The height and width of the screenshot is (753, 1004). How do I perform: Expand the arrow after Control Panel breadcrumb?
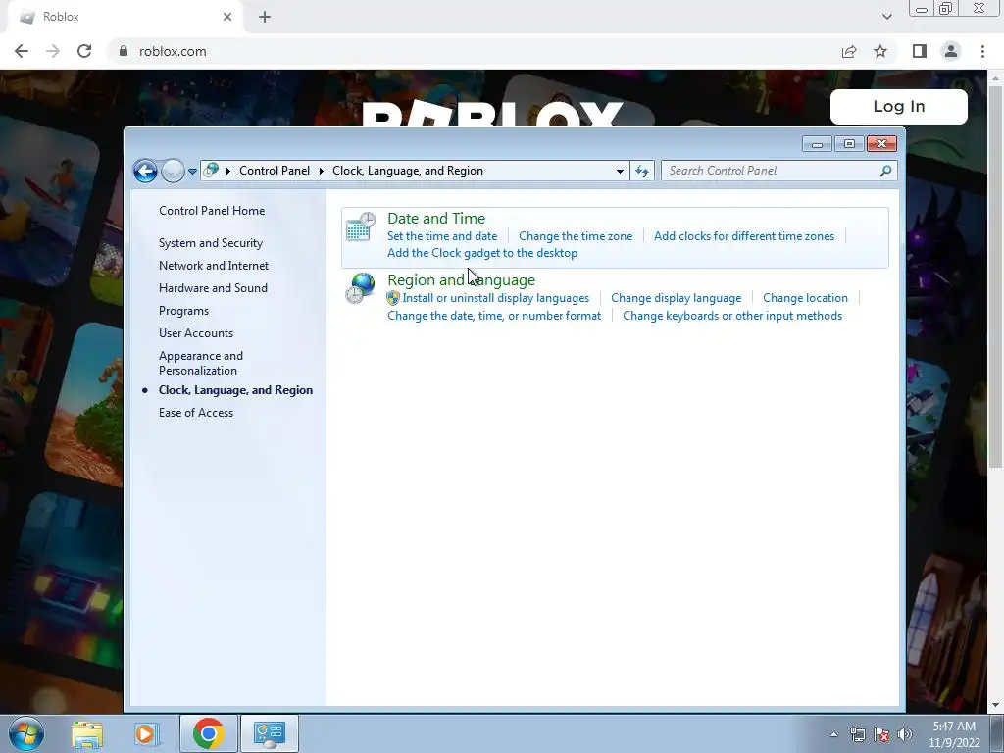(321, 171)
